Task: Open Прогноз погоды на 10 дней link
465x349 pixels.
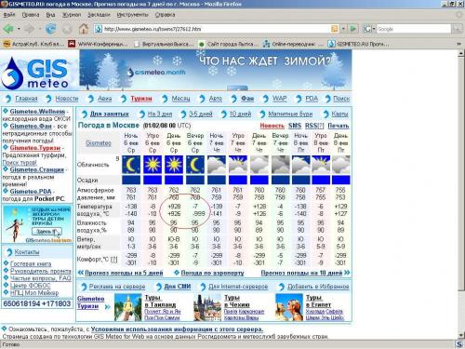Action: pyautogui.click(x=301, y=273)
